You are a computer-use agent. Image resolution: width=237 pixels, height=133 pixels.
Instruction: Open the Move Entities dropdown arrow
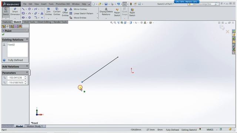pyautogui.click(x=97, y=18)
